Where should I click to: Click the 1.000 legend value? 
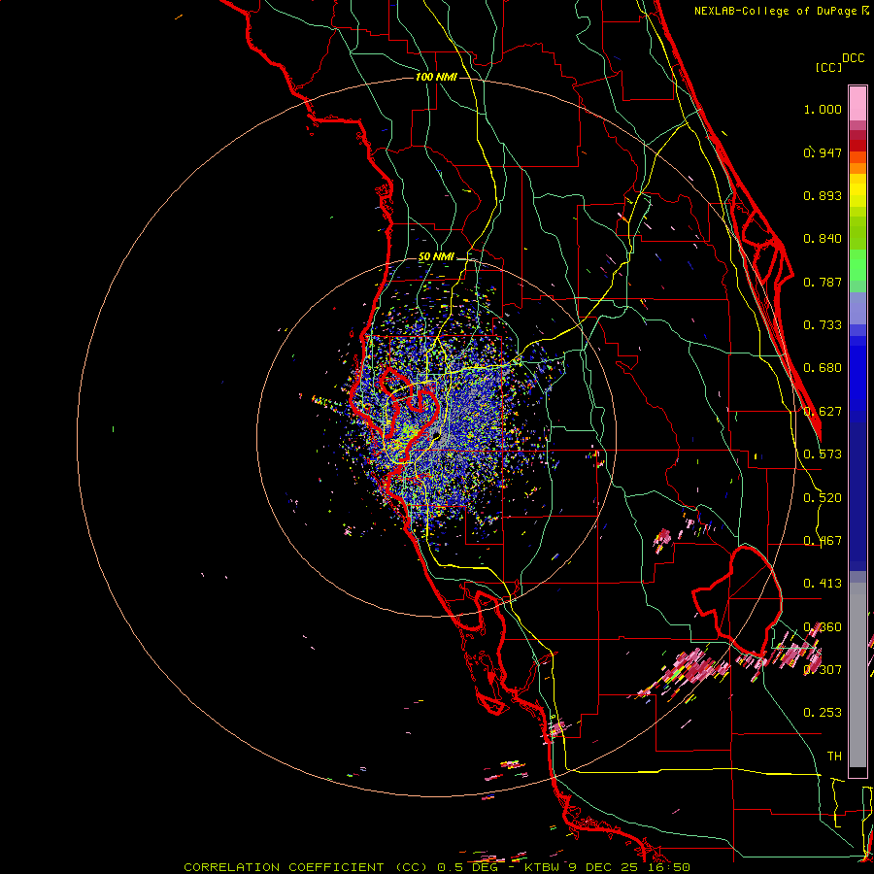(823, 109)
